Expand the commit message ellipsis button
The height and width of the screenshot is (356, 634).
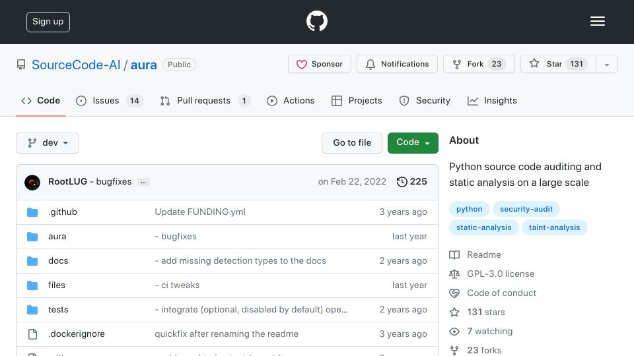click(143, 182)
